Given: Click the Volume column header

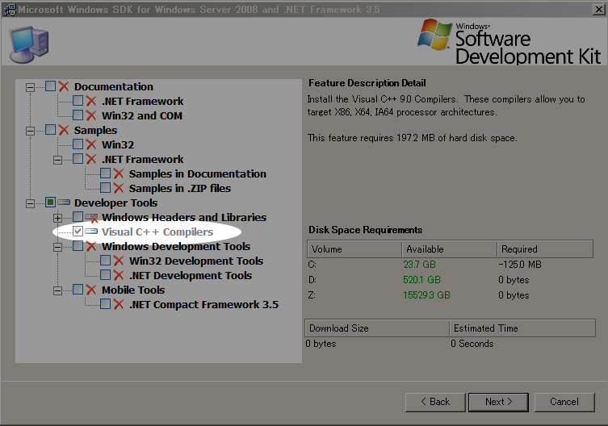Looking at the screenshot, I should 354,249.
